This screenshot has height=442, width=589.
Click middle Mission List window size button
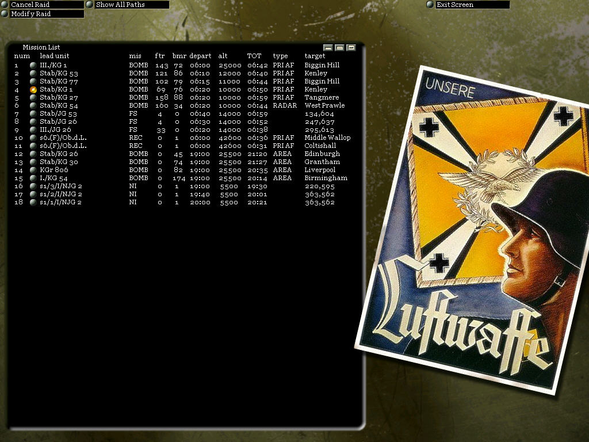339,47
